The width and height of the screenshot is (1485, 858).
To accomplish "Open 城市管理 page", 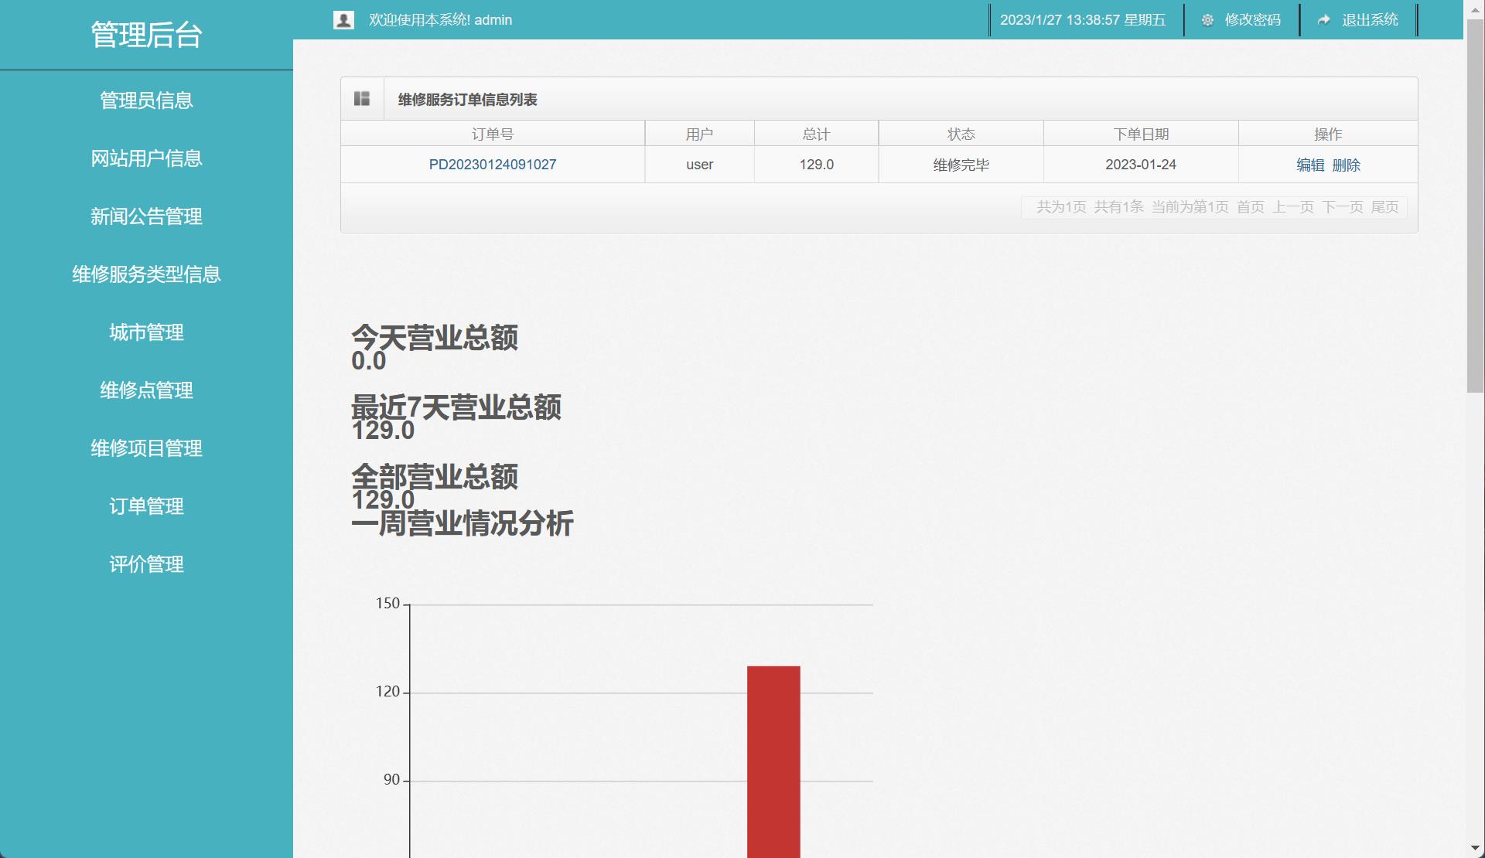I will (146, 332).
